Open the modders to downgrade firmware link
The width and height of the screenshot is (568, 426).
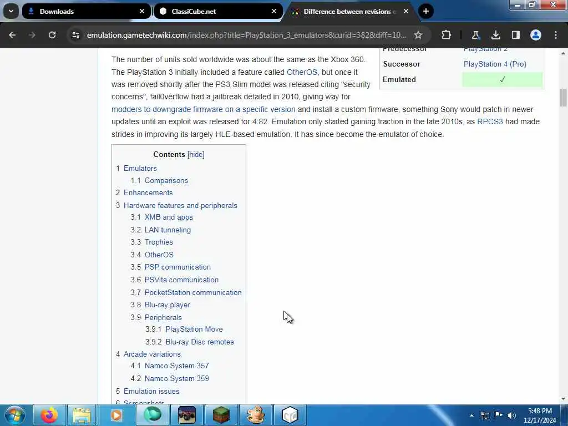point(203,109)
